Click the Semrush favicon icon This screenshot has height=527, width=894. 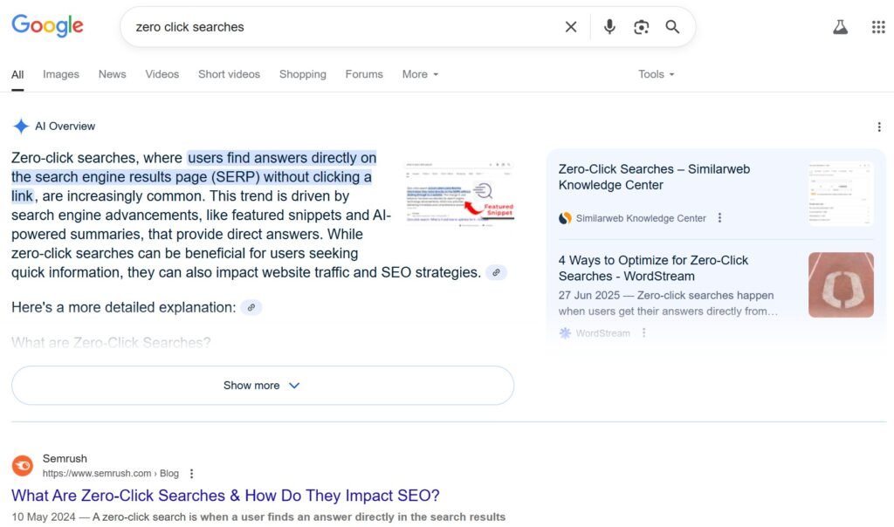pyautogui.click(x=23, y=465)
